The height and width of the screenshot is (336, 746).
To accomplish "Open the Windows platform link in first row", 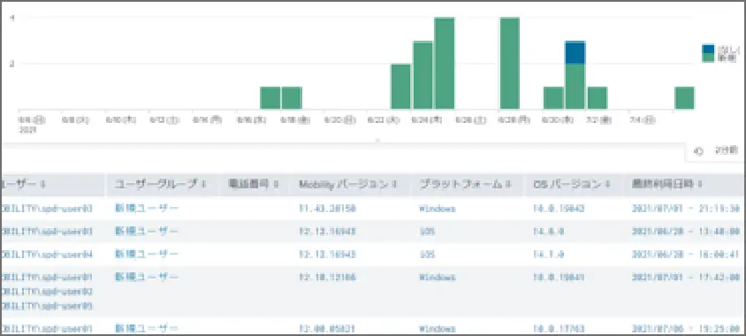I will tap(437, 209).
